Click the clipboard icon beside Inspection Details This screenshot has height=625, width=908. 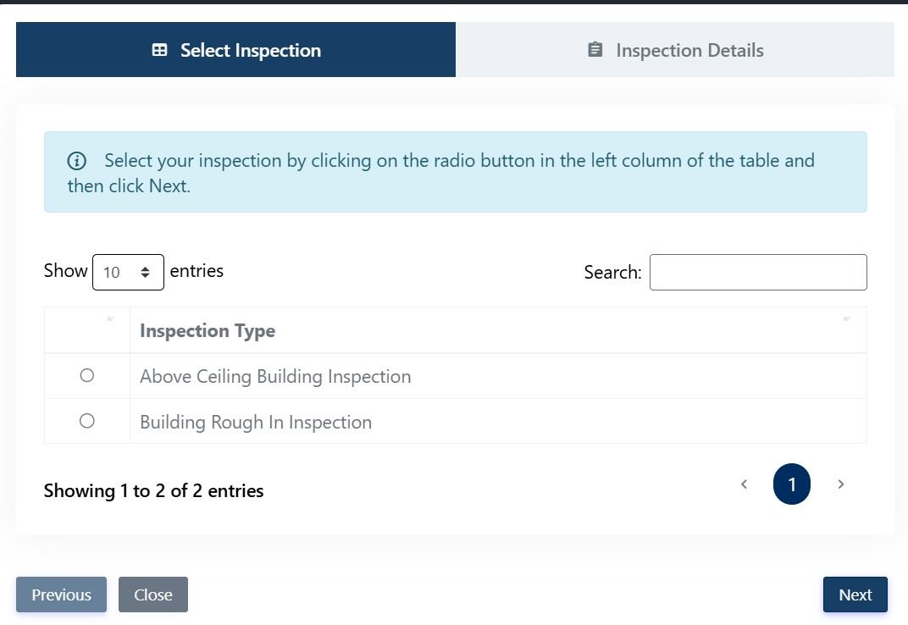tap(595, 50)
